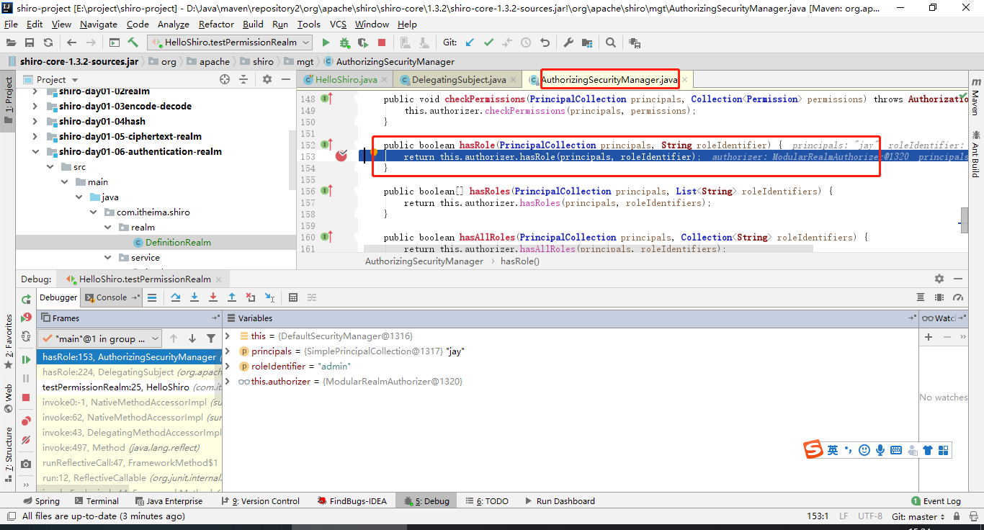This screenshot has height=530, width=984.
Task: Toggle the frames filter funnel icon
Action: [x=211, y=338]
